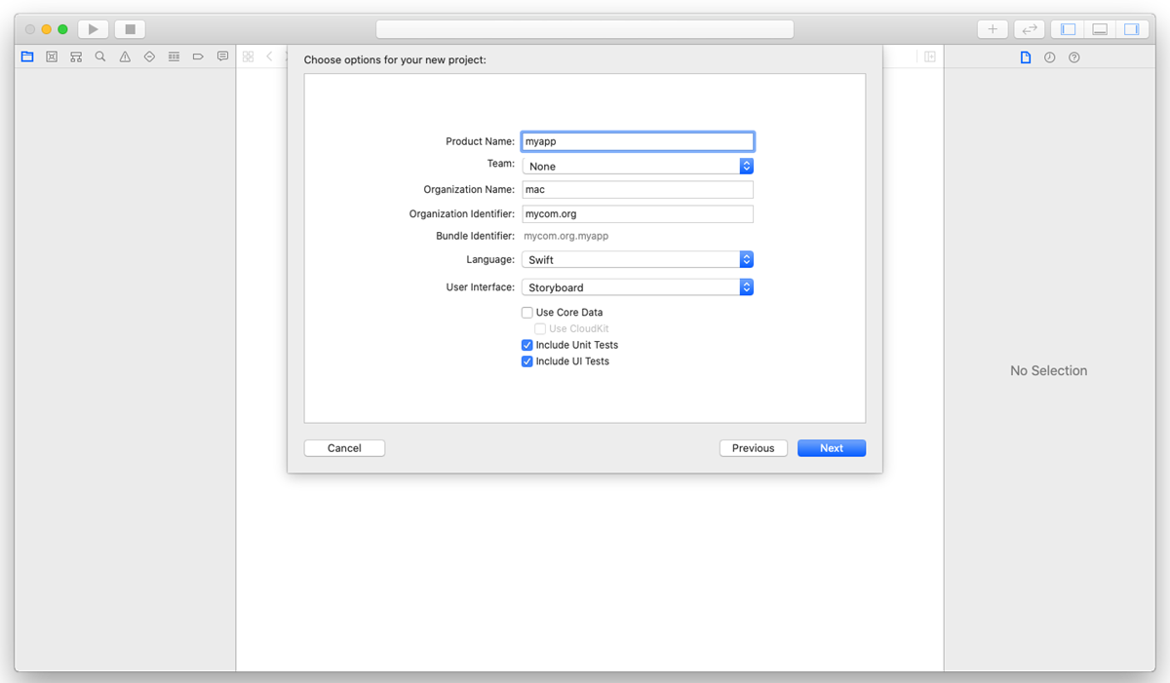Open the Quick Help inspector question mark icon
Viewport: 1170px width, 683px height.
(x=1073, y=57)
